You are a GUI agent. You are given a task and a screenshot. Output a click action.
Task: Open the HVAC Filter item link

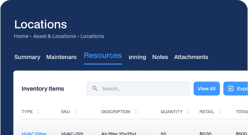pos(34,134)
